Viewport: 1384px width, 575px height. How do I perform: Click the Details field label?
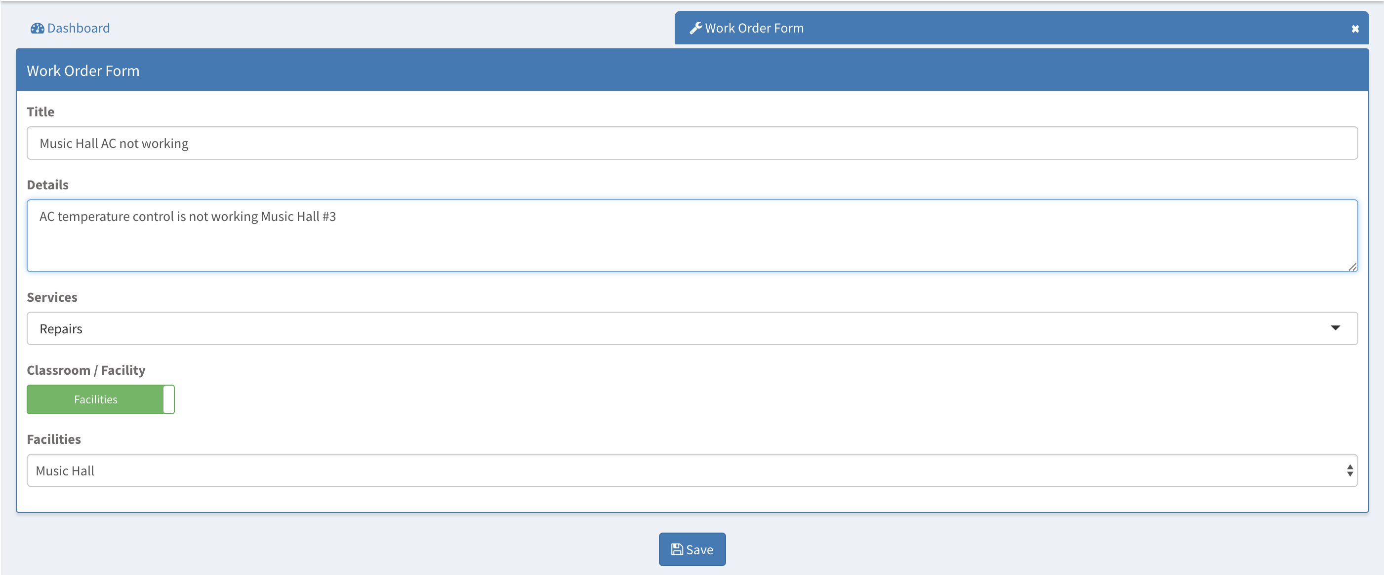tap(48, 185)
